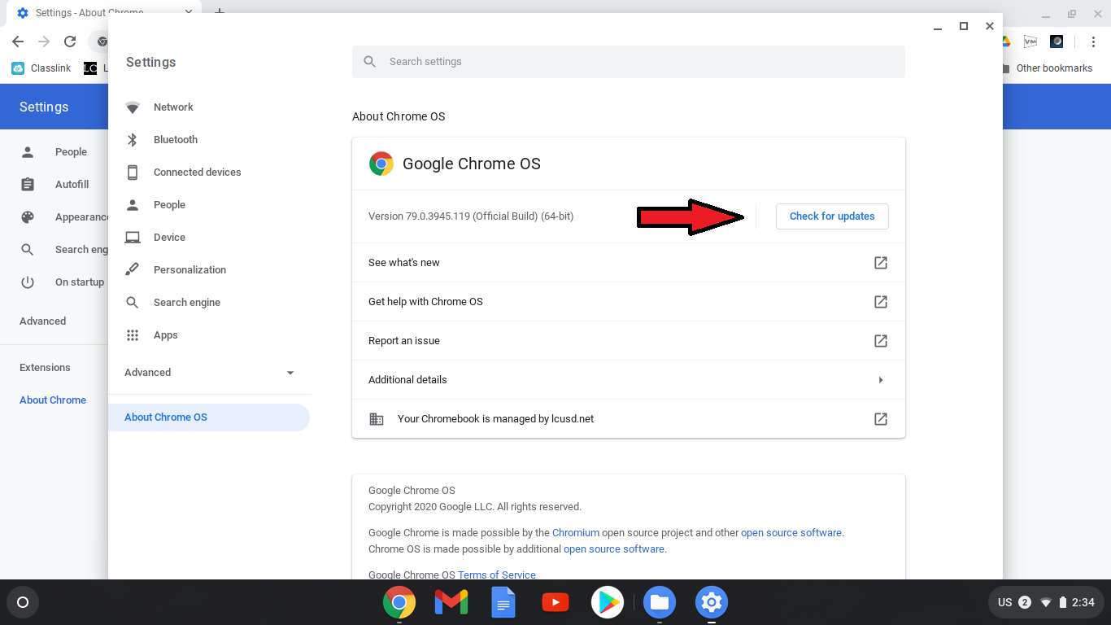The image size is (1111, 625).
Task: Open the first open source software link
Action: tap(791, 533)
